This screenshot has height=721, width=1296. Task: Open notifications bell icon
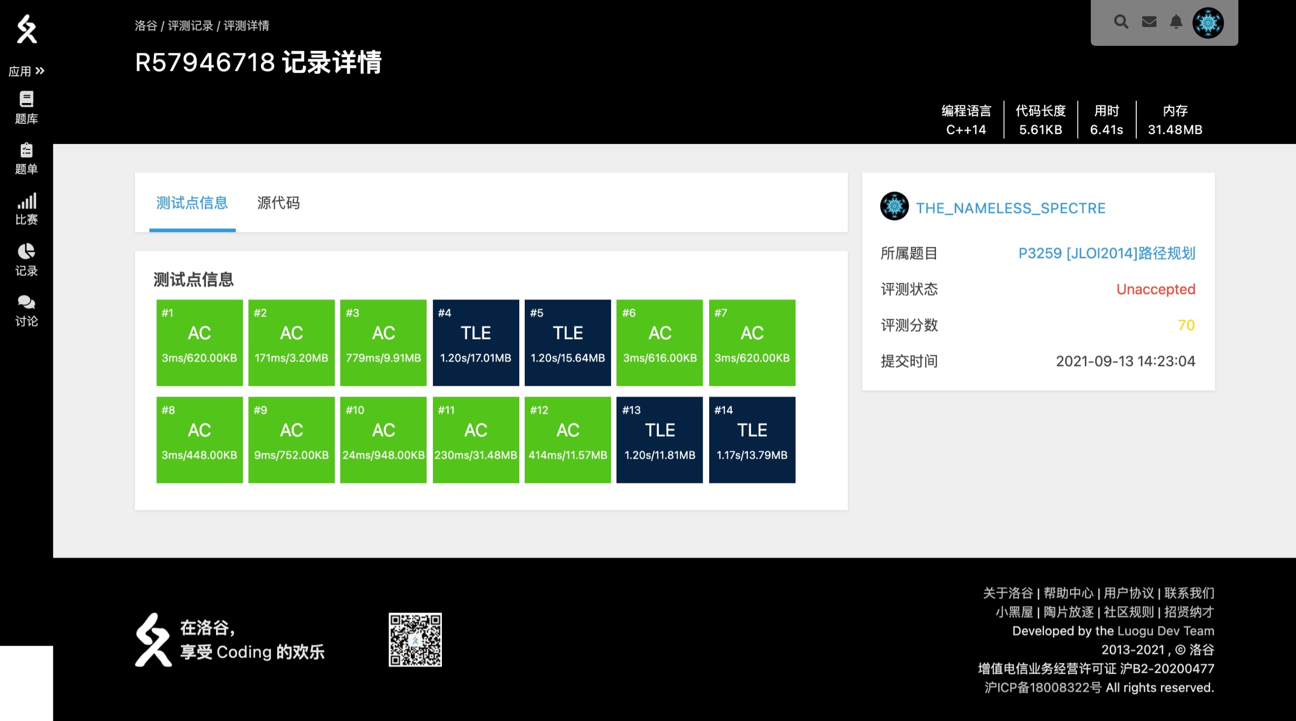point(1176,22)
